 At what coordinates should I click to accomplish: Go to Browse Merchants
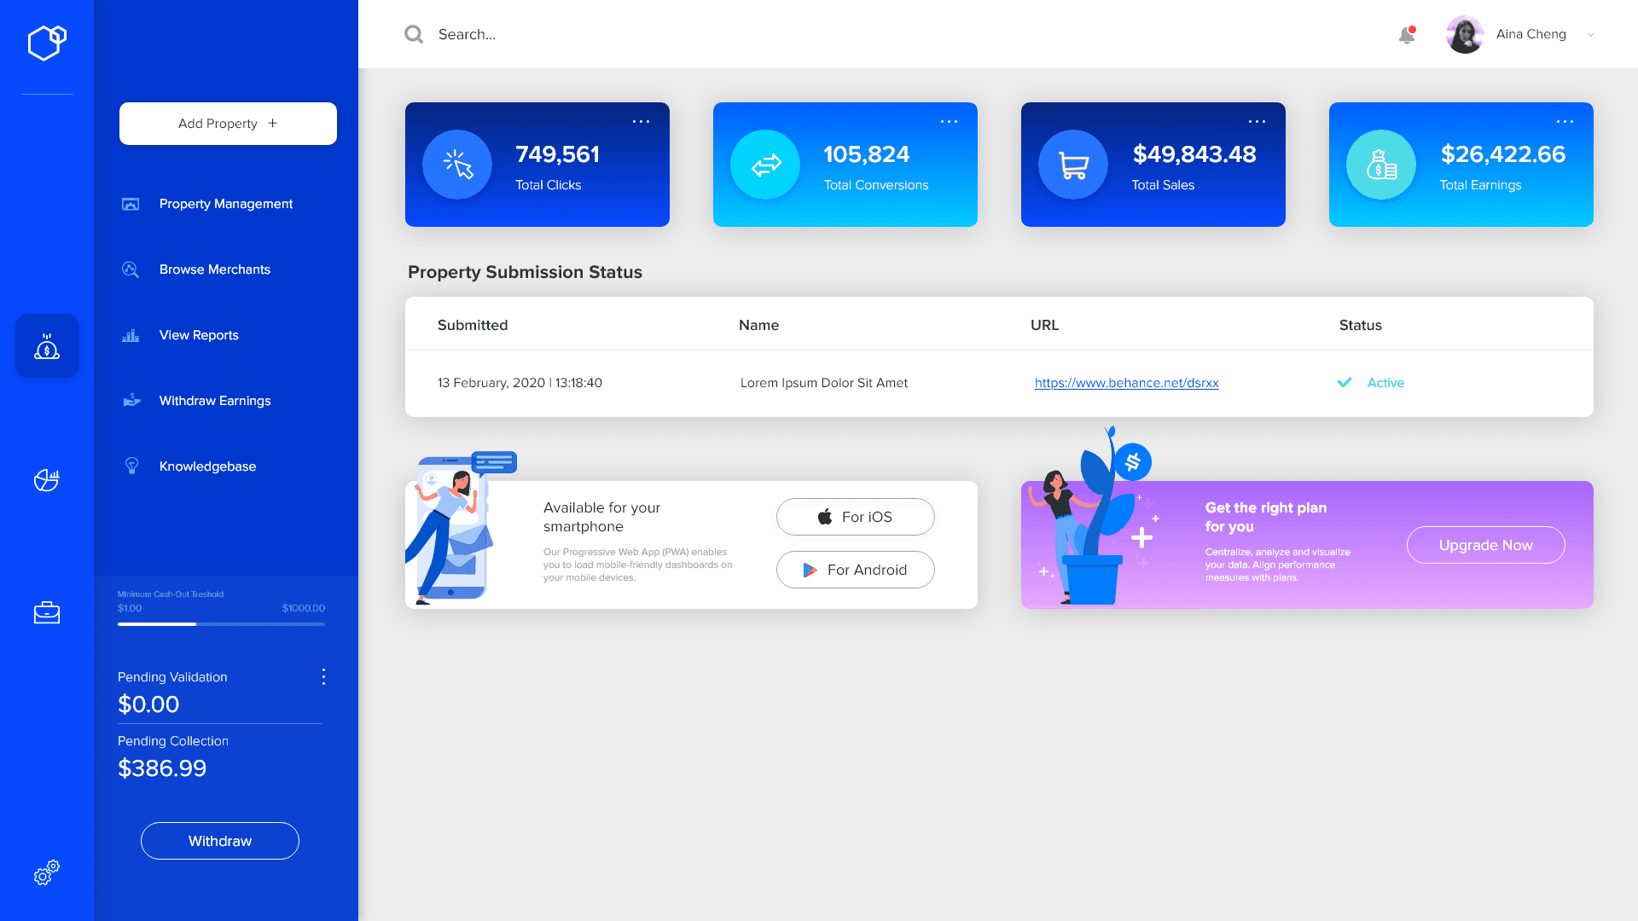tap(214, 269)
